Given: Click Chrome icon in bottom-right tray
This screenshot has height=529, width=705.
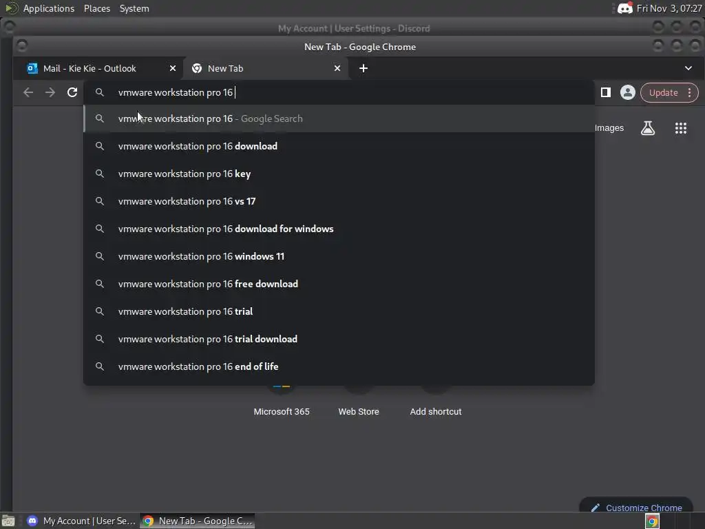Looking at the screenshot, I should 652,521.
